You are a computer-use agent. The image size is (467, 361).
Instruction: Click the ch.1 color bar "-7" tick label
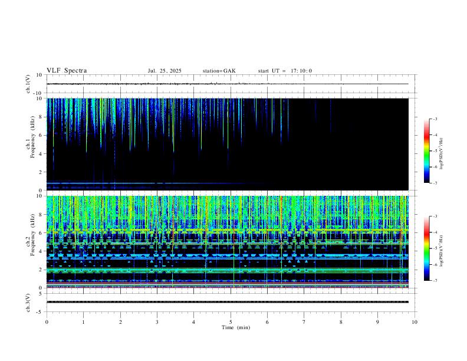435,183
